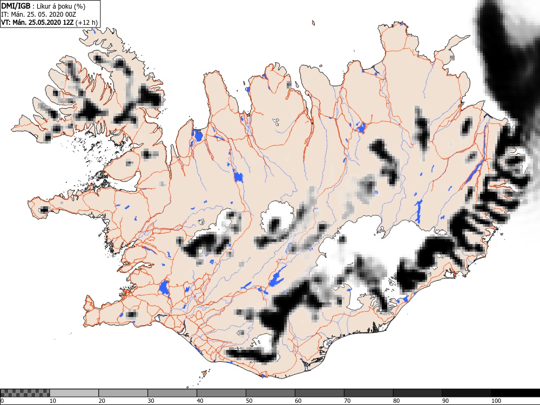Click the legend label "50"
This screenshot has width=540, height=405.
coord(249,401)
